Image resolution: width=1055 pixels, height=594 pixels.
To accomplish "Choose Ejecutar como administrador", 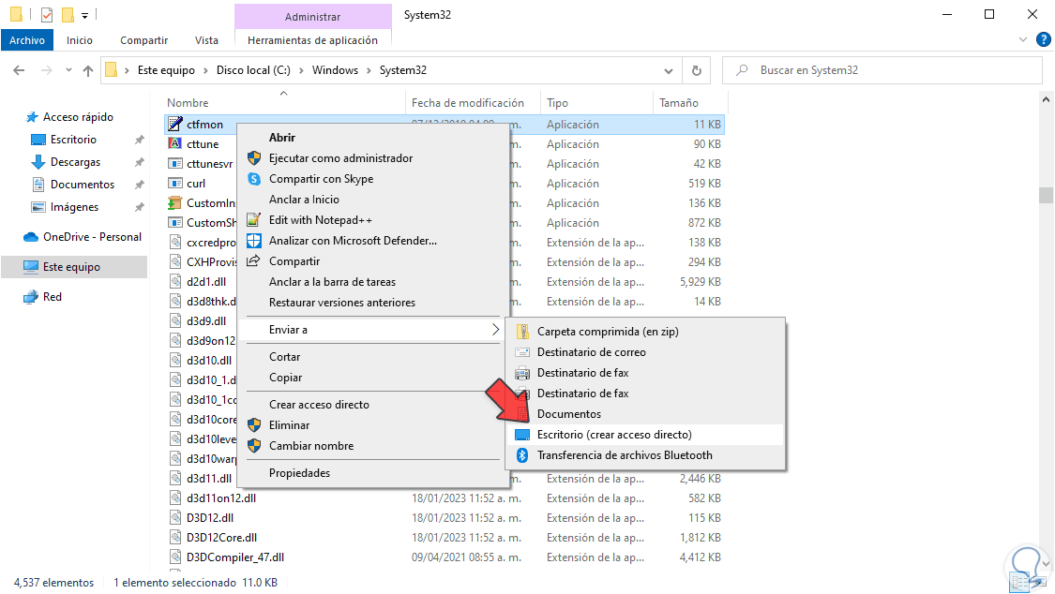I will (374, 158).
